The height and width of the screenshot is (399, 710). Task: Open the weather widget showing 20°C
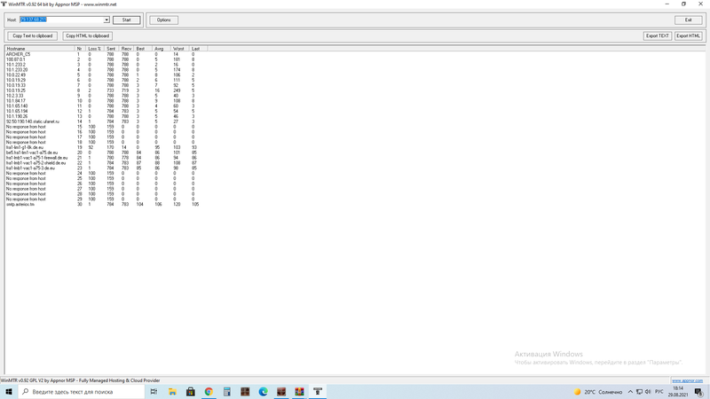click(x=598, y=392)
